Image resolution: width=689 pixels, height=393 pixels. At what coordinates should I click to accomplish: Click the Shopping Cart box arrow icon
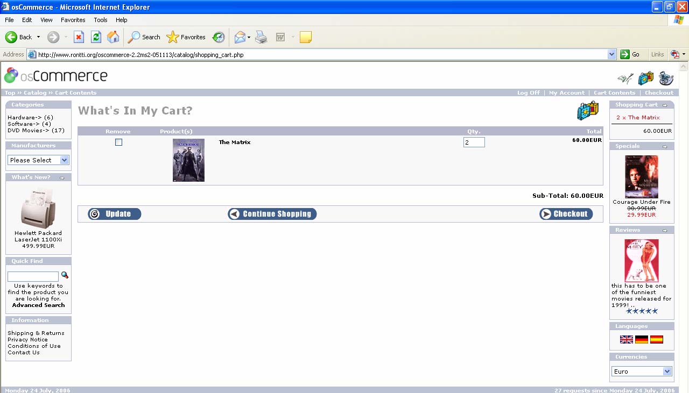coord(665,105)
